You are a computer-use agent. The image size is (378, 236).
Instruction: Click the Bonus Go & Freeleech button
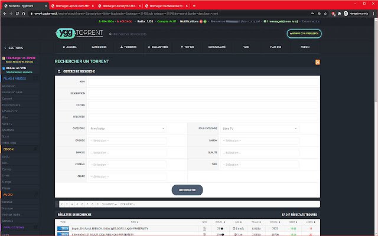pyautogui.click(x=304, y=34)
